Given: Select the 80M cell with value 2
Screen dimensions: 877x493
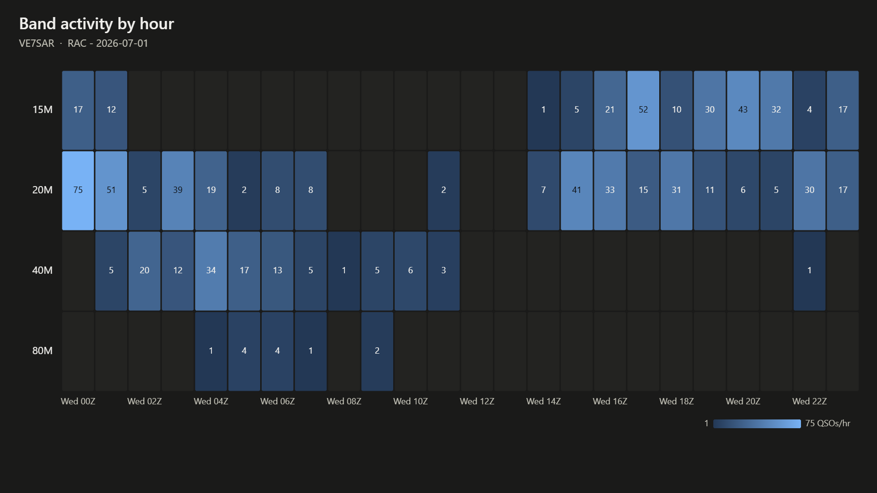Looking at the screenshot, I should point(377,351).
